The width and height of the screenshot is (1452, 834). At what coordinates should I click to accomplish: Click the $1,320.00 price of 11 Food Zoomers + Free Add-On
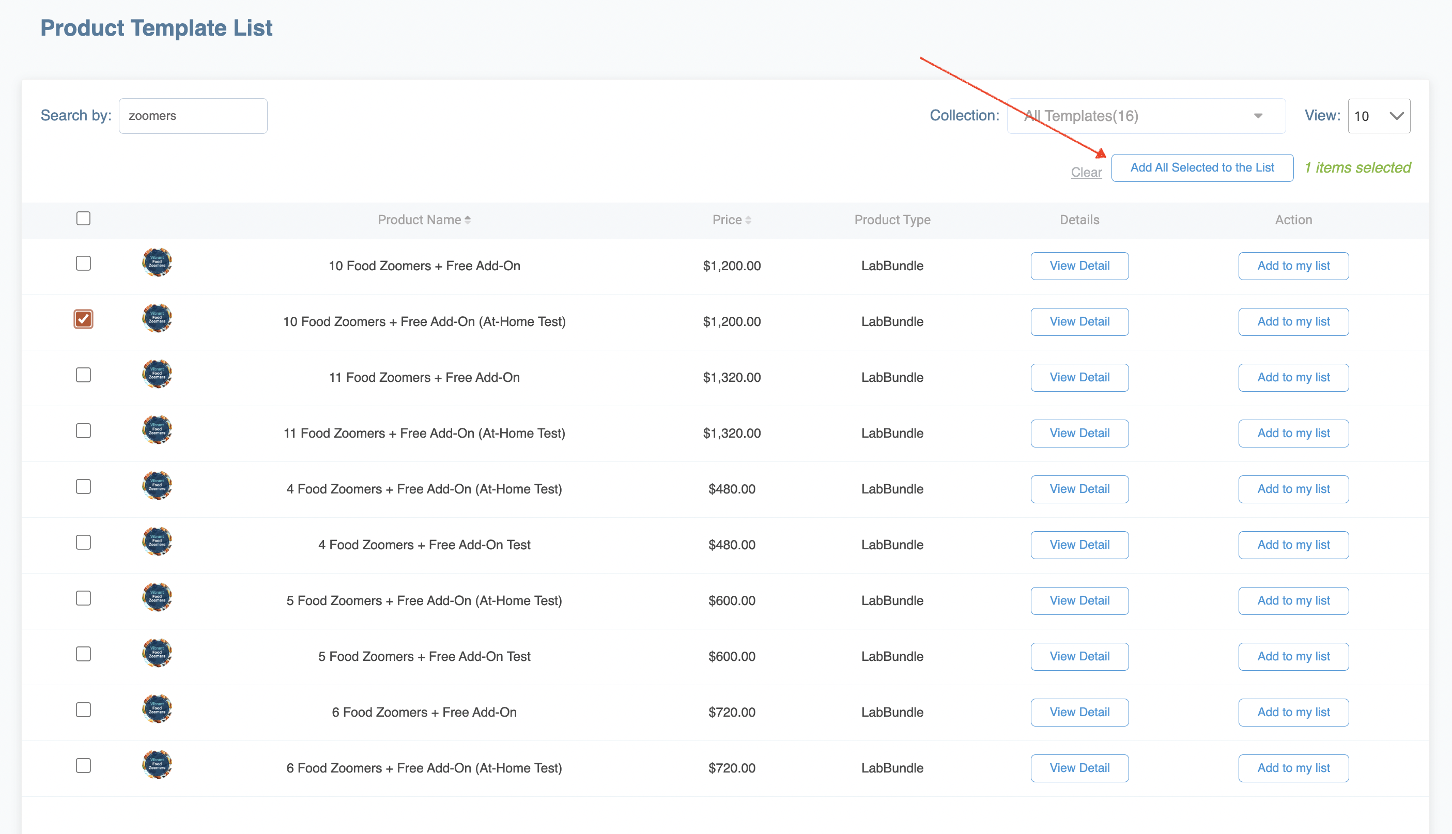coord(732,378)
